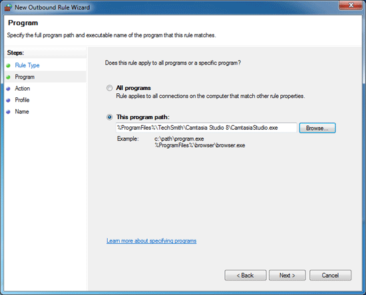366x295 pixels.
Task: Open Learn more about specifying programs link
Action: [x=152, y=241]
